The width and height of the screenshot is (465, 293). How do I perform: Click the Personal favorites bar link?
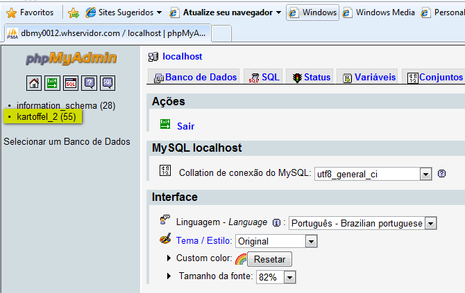(443, 12)
